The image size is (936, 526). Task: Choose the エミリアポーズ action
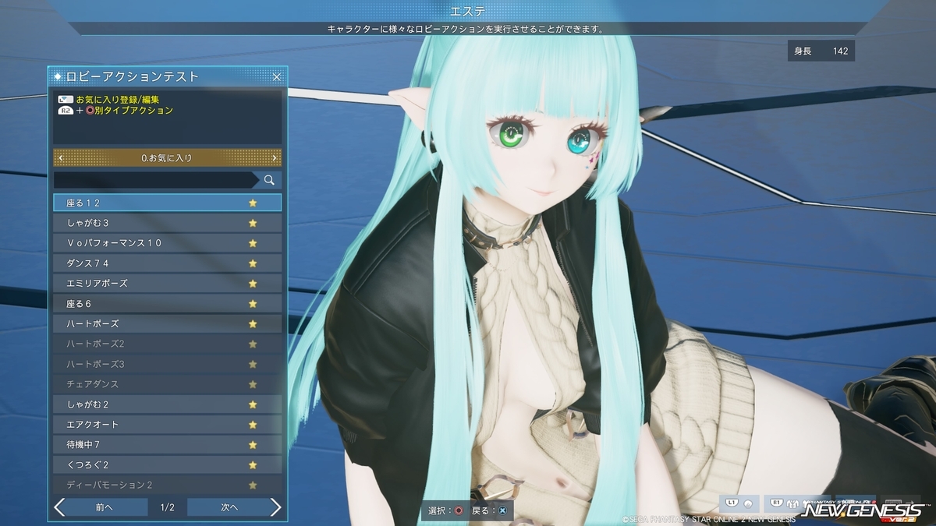tap(167, 284)
